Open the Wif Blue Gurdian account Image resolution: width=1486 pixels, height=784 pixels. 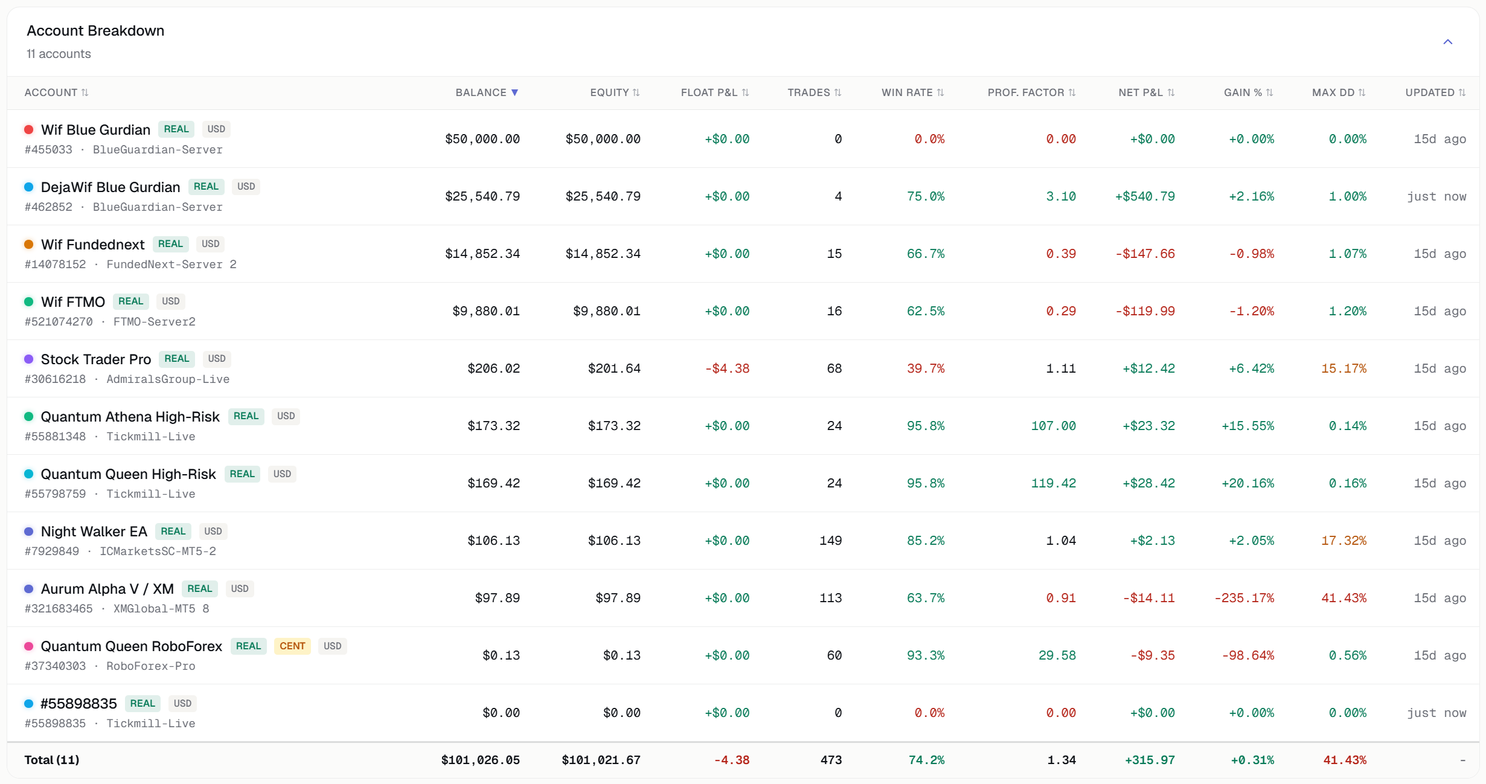click(95, 130)
